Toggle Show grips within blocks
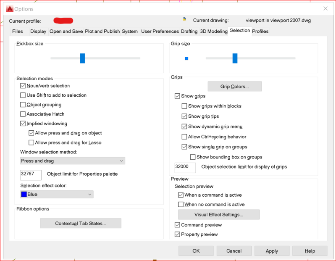 click(184, 106)
